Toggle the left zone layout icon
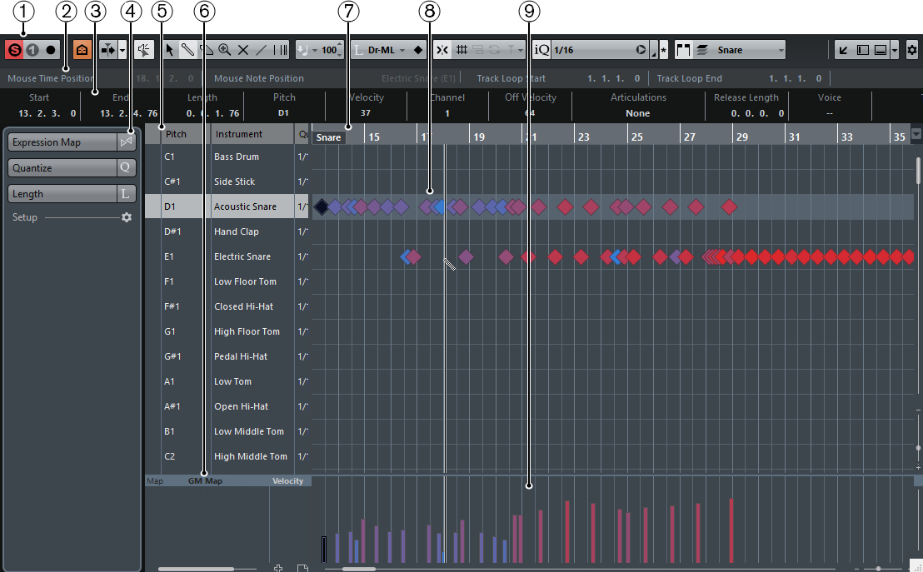 (862, 50)
